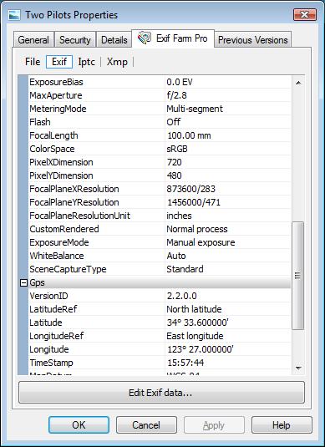Select the File sub-tab
The height and width of the screenshot is (447, 325).
[x=33, y=62]
